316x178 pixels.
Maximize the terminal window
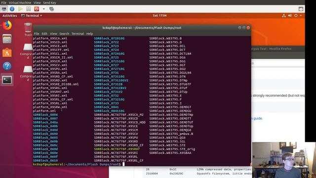point(244,28)
